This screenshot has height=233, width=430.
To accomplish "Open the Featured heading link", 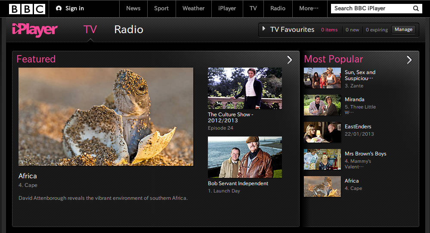I will pos(36,59).
